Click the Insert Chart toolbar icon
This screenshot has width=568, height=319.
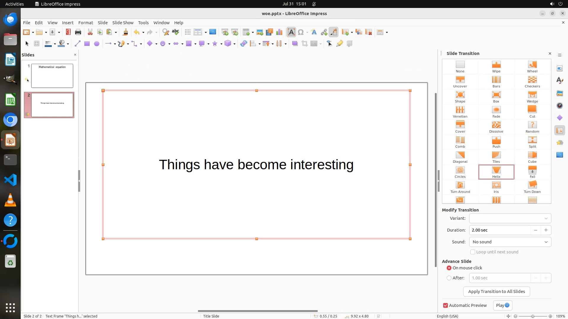[x=279, y=32]
